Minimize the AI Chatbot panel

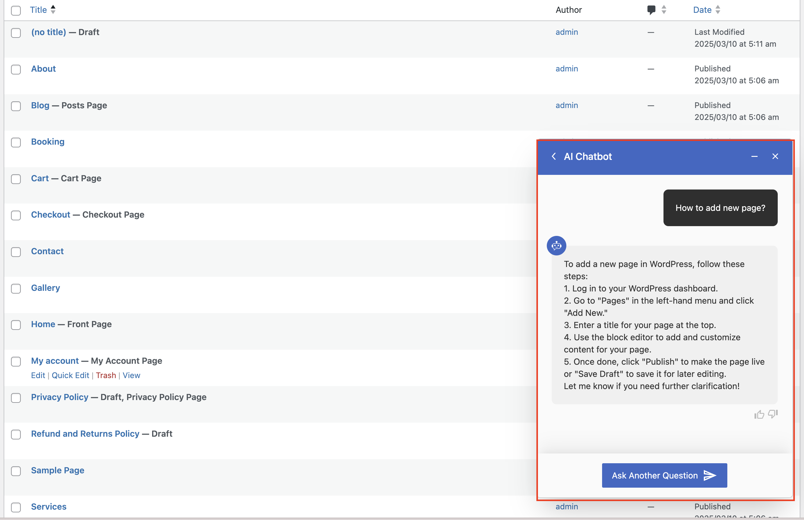click(x=754, y=156)
